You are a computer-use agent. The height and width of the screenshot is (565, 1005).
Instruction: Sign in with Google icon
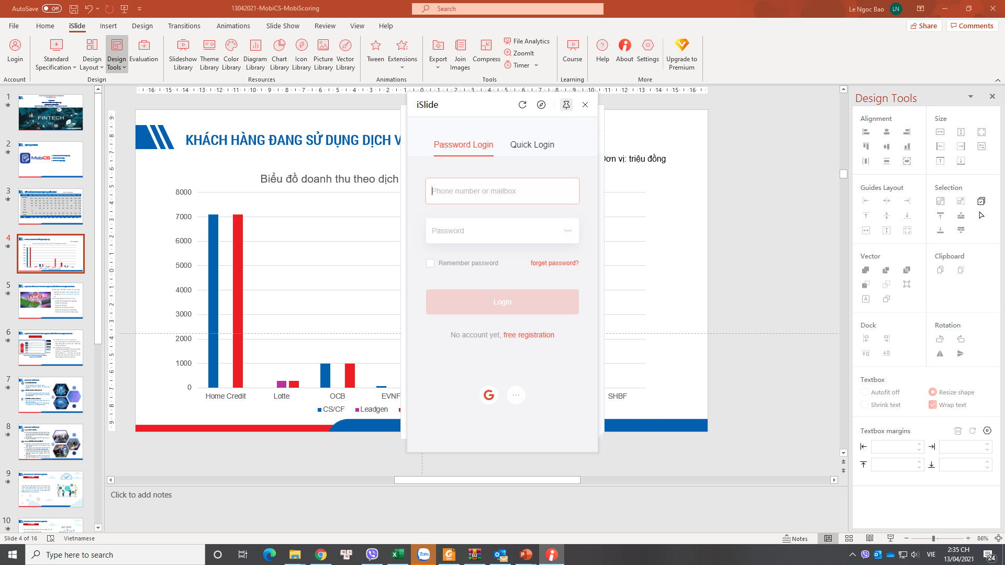coord(489,395)
